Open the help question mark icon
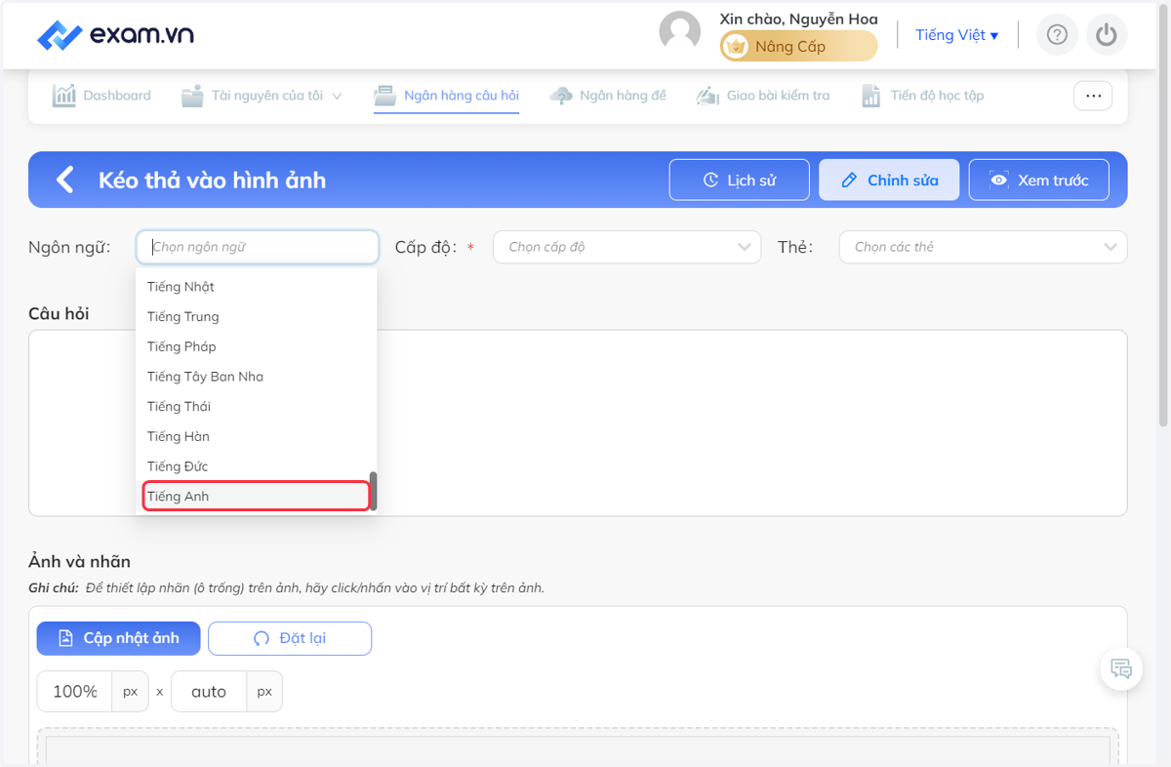 click(1057, 35)
